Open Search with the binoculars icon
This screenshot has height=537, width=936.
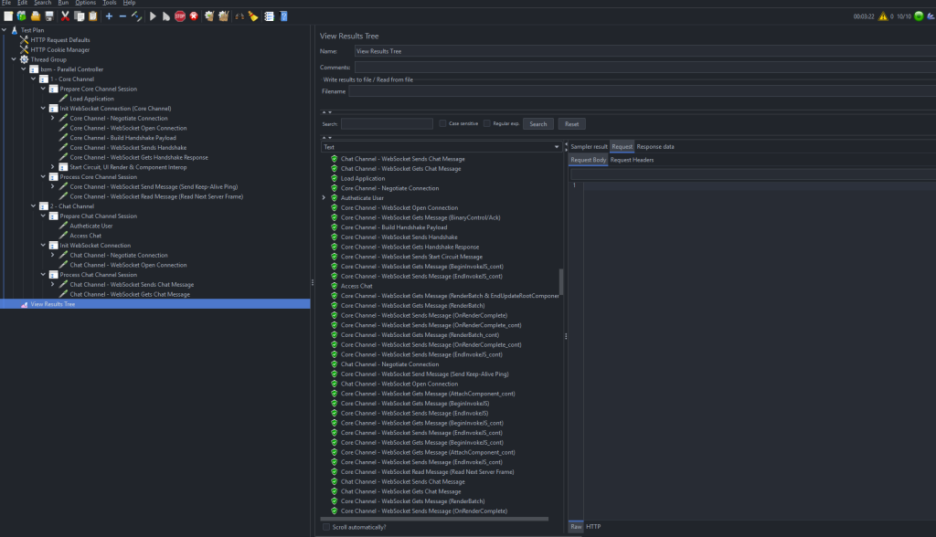click(239, 16)
